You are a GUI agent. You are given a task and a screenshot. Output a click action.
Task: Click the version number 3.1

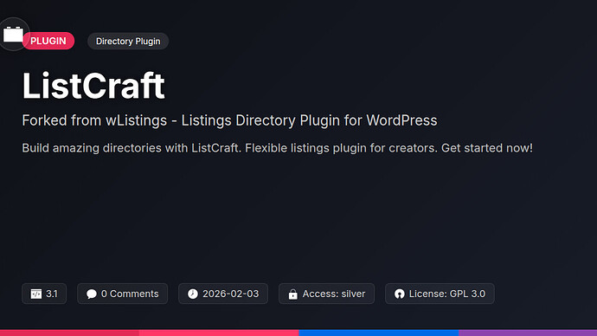click(52, 294)
